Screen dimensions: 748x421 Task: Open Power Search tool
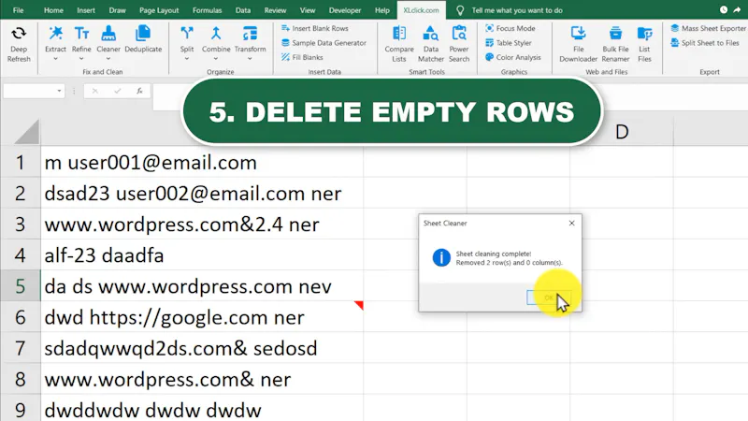[459, 44]
